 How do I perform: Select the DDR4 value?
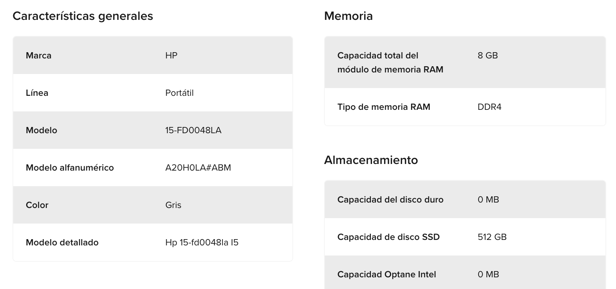pos(490,107)
